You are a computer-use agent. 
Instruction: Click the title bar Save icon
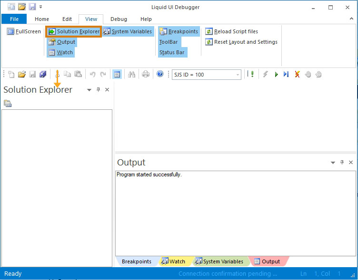pos(32,7)
